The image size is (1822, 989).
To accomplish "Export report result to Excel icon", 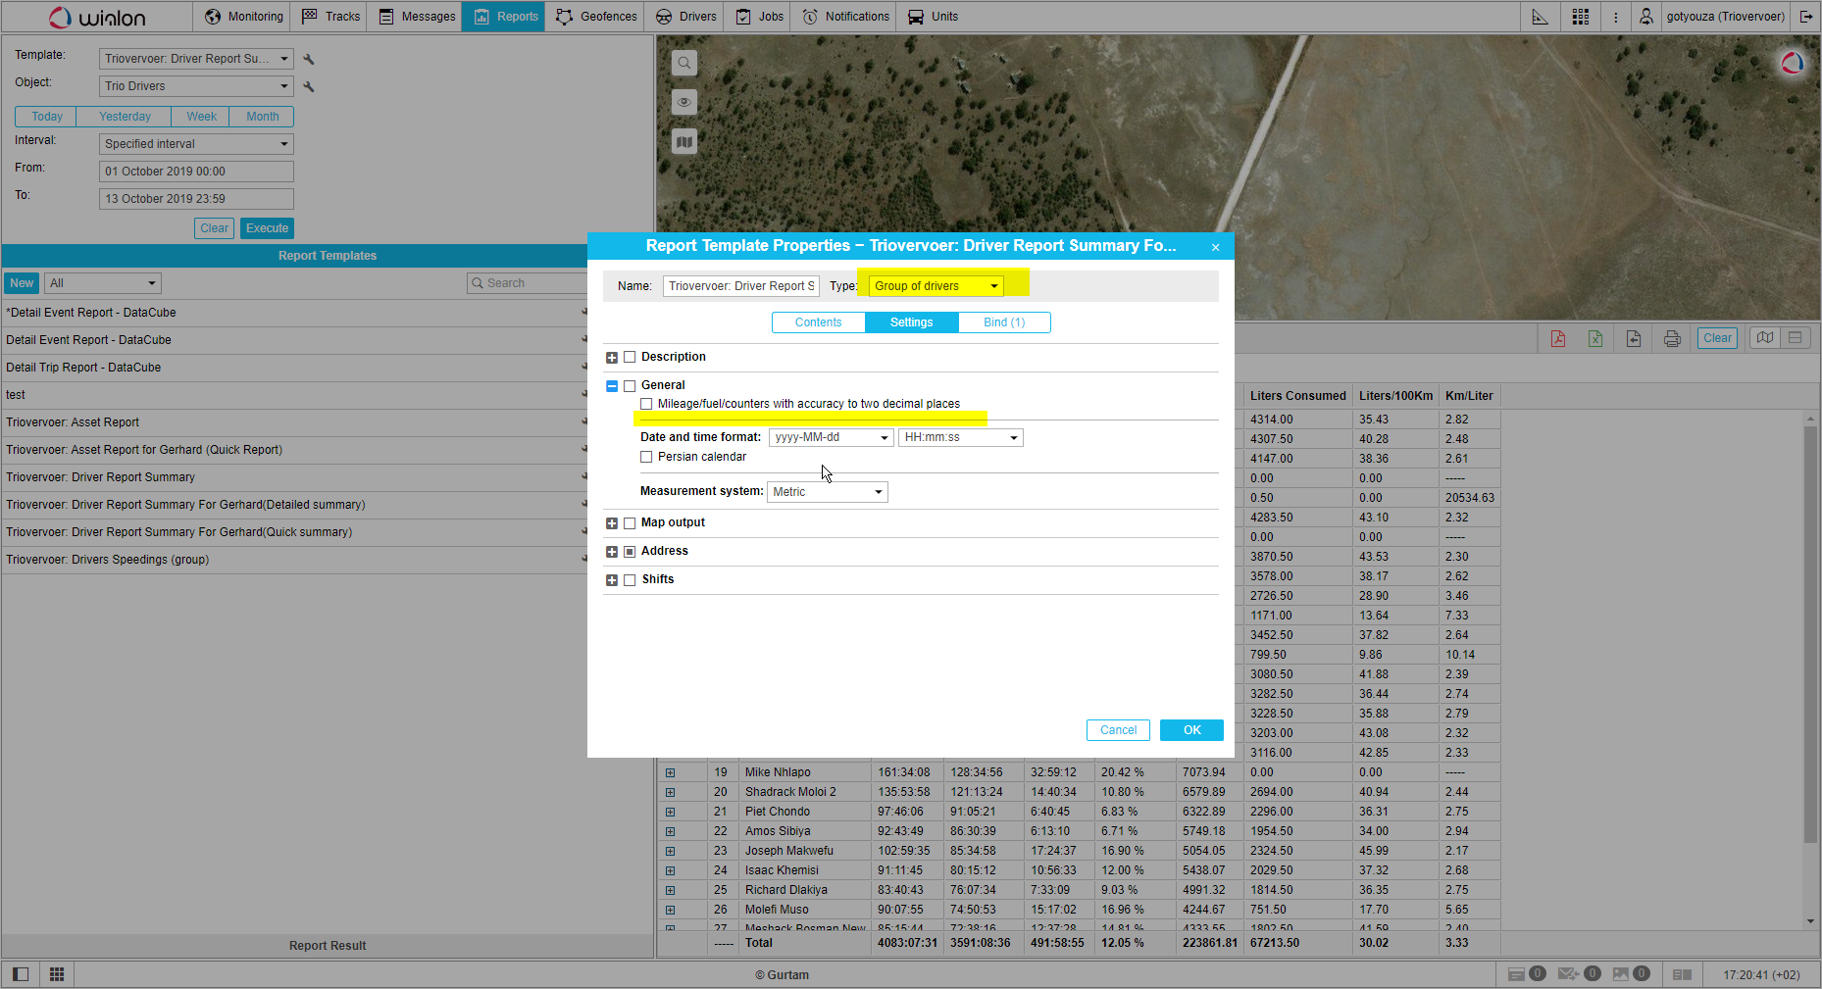I will [1595, 338].
